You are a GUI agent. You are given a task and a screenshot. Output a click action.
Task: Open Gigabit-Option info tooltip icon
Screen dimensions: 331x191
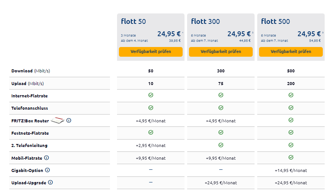tap(47, 170)
